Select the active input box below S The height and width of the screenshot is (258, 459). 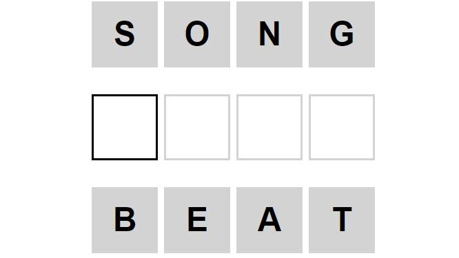(x=125, y=127)
